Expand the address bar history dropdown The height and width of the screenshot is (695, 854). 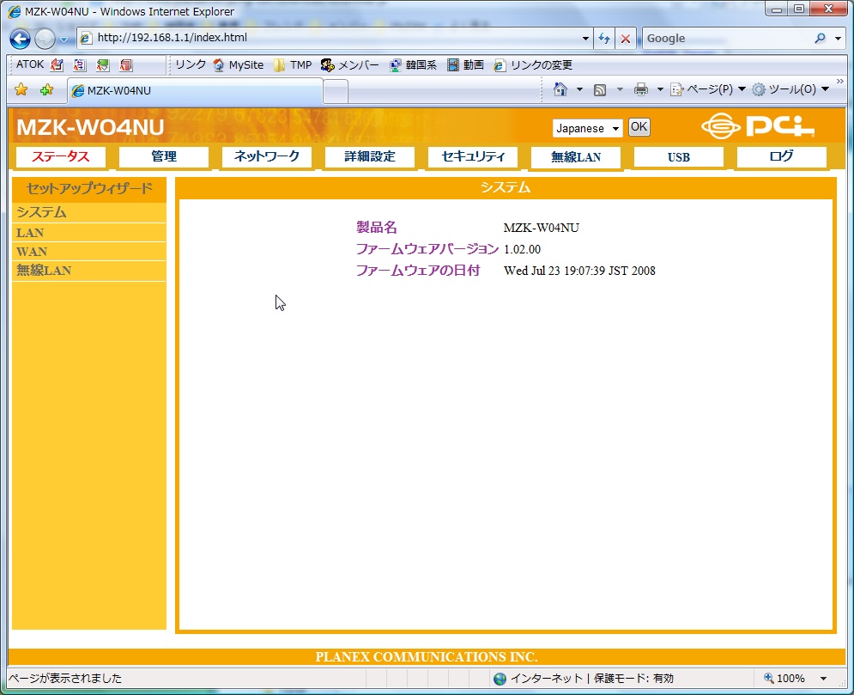585,38
